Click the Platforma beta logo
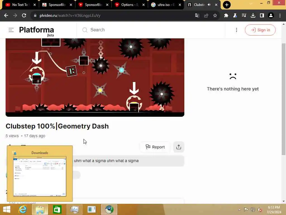Viewport: 286px width, 215px height. click(37, 31)
